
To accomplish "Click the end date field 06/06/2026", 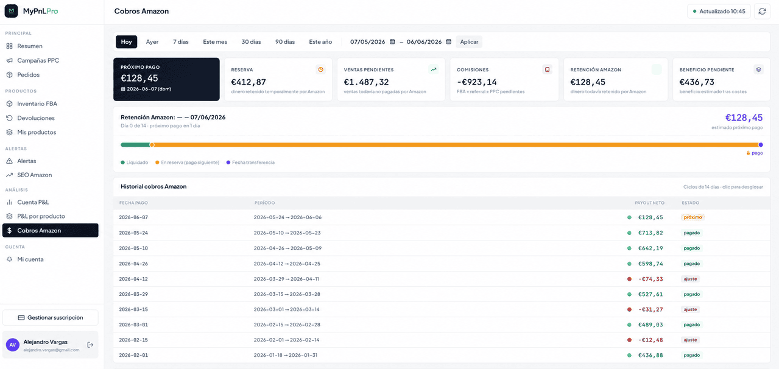I will [x=425, y=42].
